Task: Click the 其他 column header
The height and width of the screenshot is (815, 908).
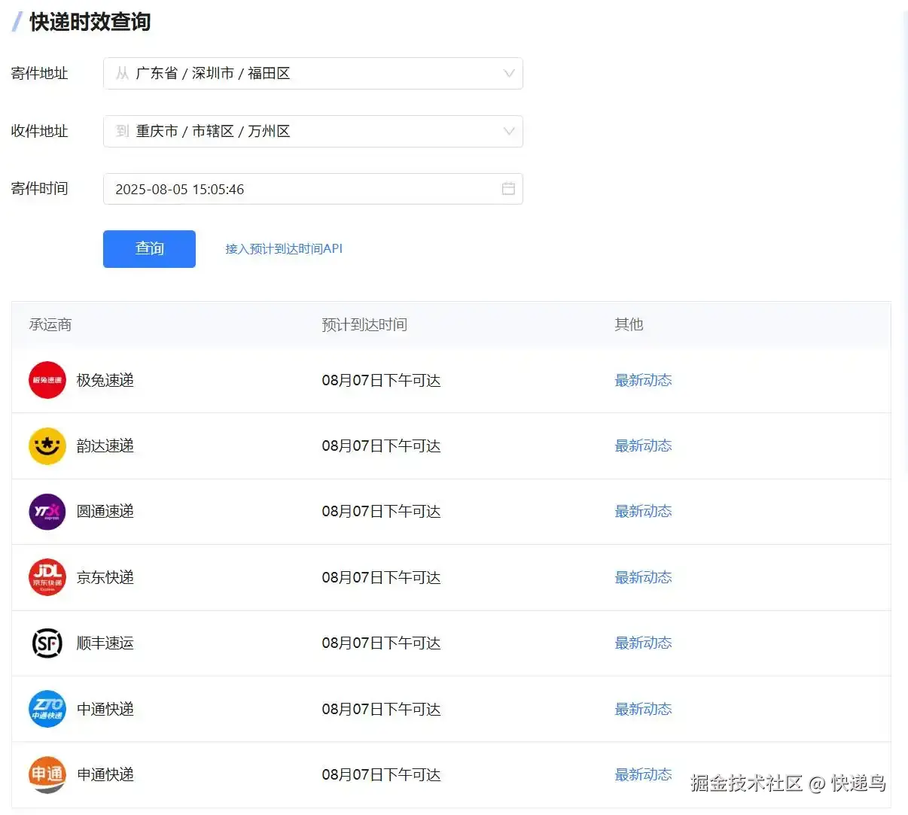Action: (629, 324)
